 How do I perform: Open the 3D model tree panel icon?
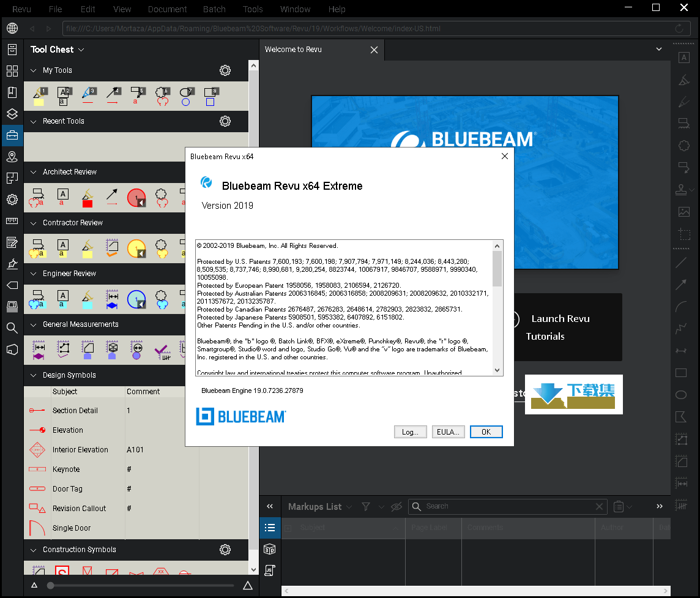coord(270,549)
